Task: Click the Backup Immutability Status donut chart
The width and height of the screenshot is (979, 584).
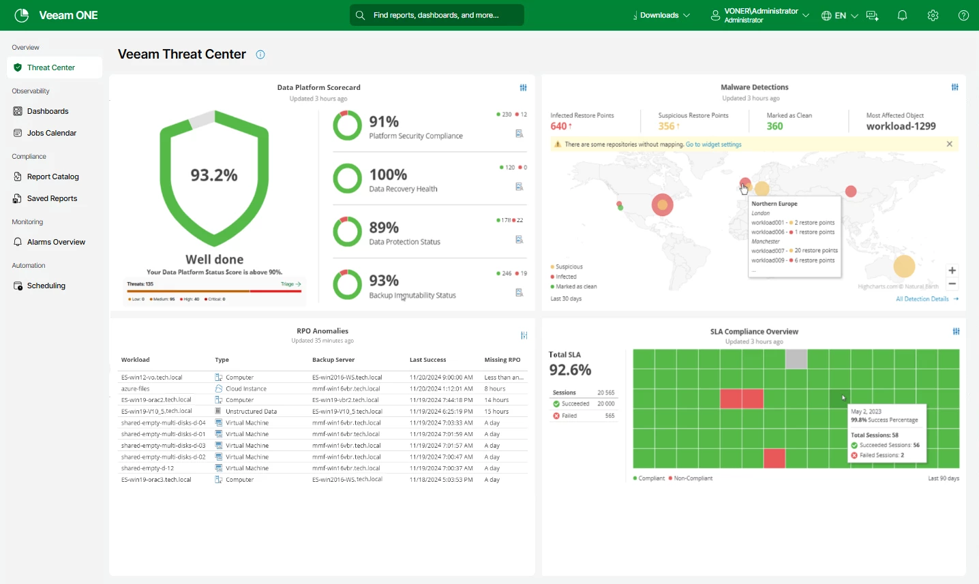Action: click(x=348, y=284)
